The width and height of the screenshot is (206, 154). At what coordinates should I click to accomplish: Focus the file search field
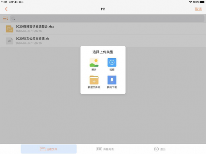107,18
